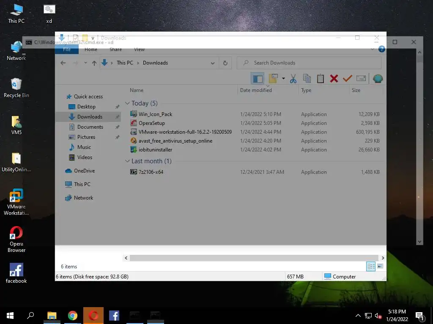433x324 pixels.
Task: Open Recycle Bin desktop icon
Action: click(16, 88)
